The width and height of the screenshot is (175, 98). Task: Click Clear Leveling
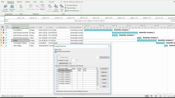point(70,8)
